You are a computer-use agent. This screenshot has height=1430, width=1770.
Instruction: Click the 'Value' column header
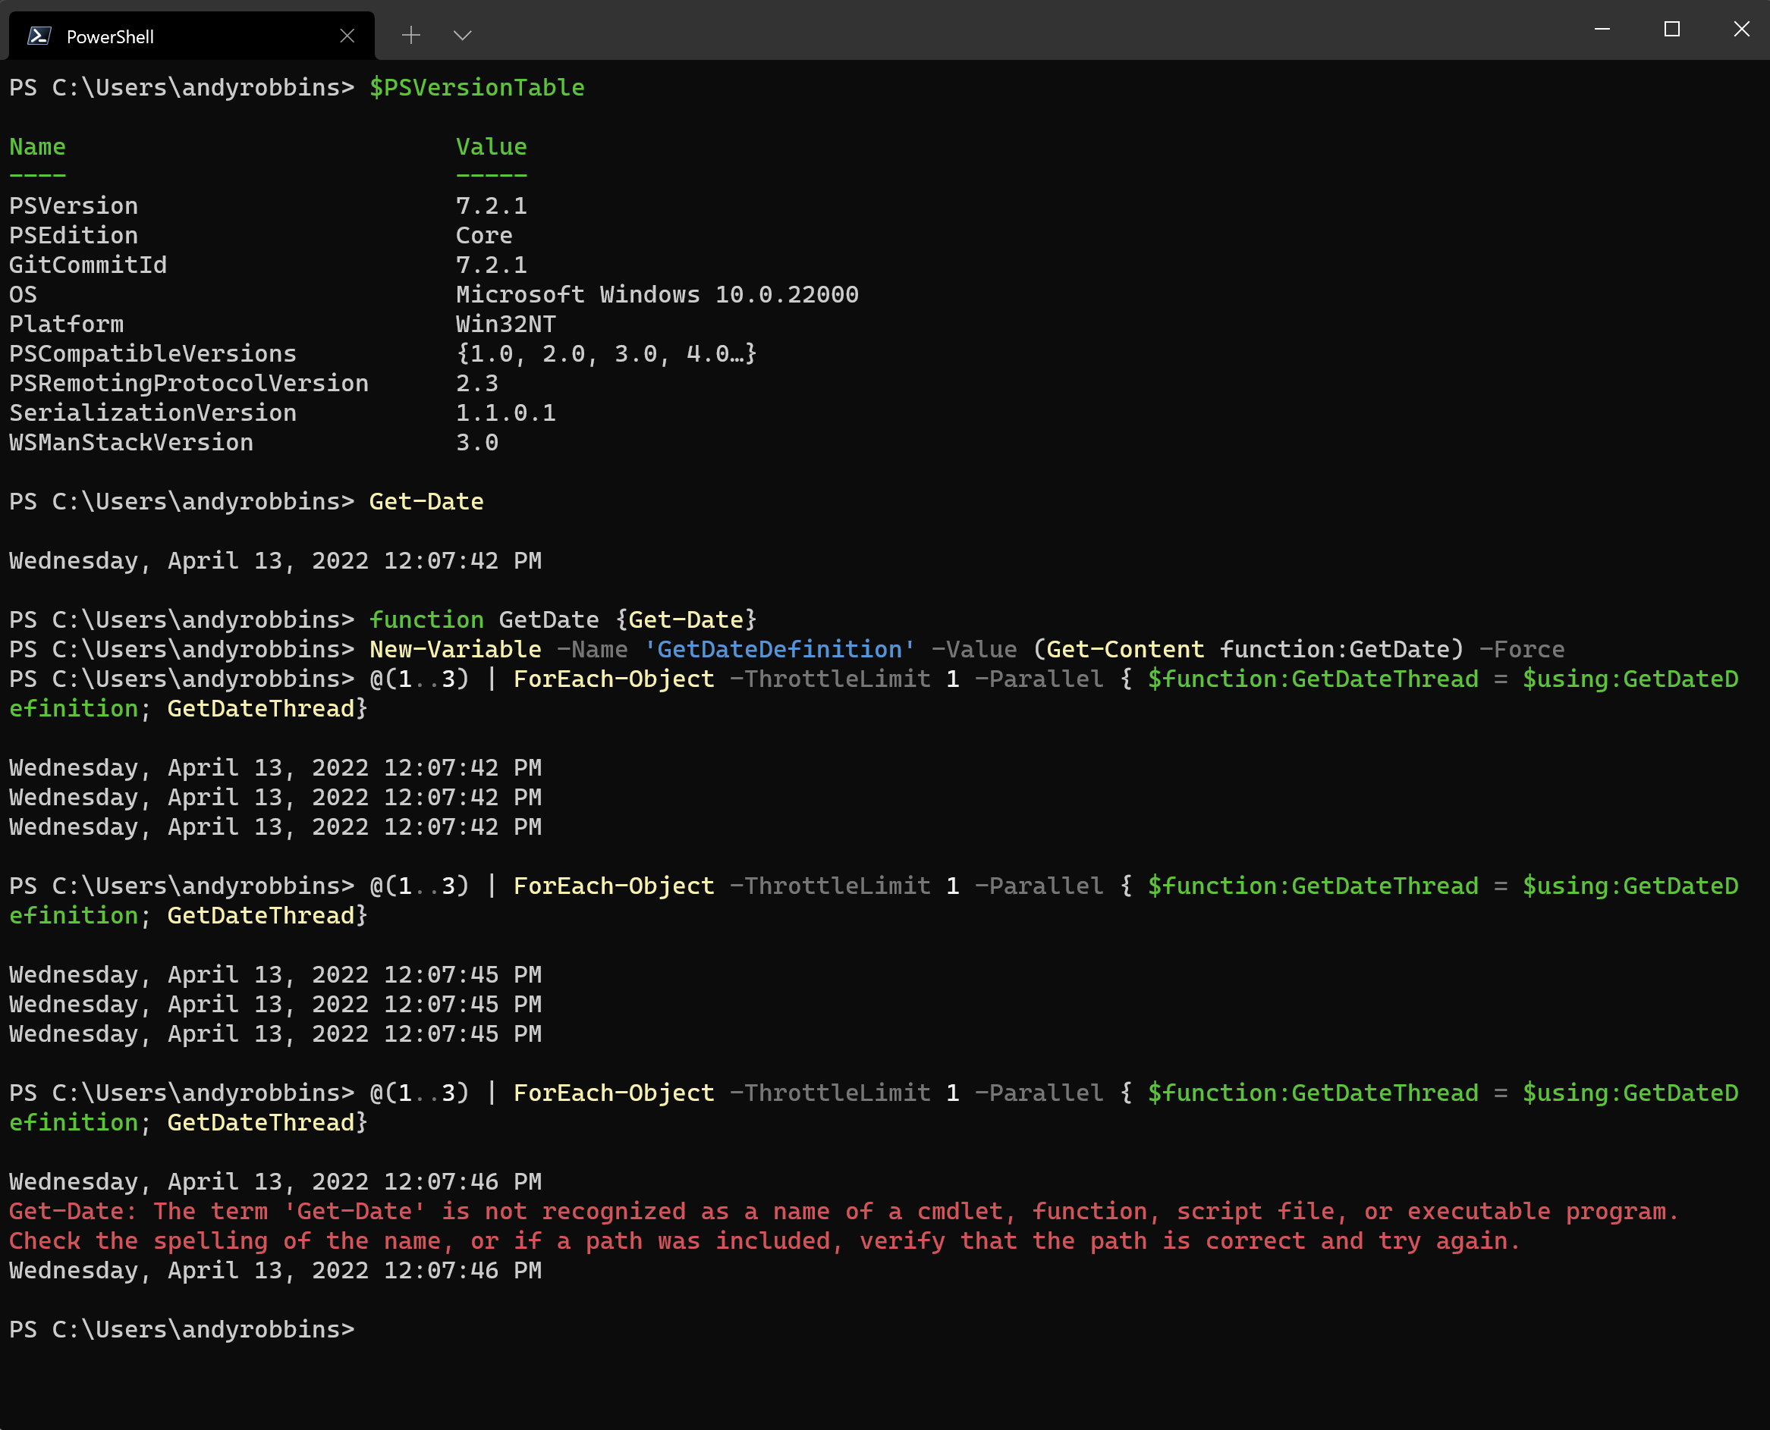tap(491, 146)
